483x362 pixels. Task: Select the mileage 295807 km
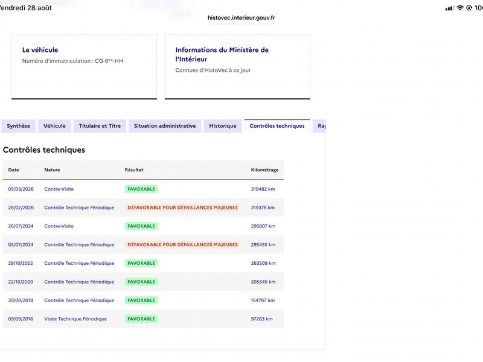(x=263, y=226)
